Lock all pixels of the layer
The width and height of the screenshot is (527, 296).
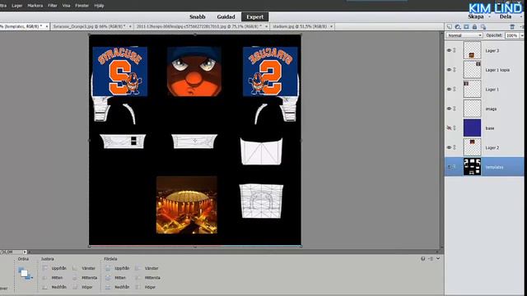(x=474, y=26)
